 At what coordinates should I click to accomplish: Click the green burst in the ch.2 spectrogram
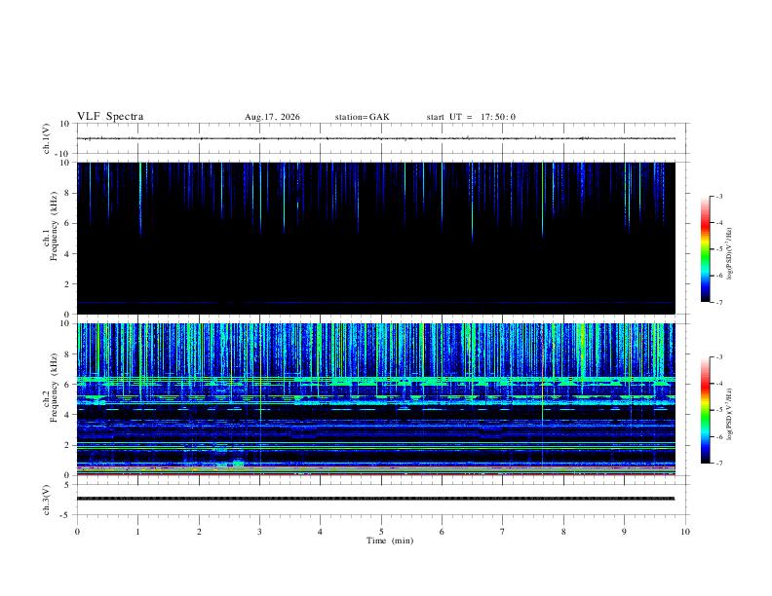click(x=238, y=463)
